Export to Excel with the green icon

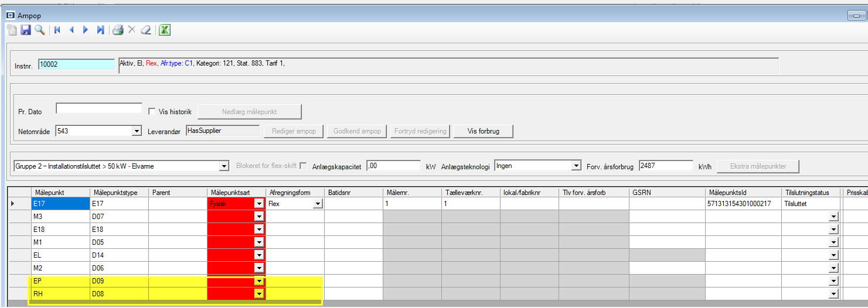(x=165, y=30)
